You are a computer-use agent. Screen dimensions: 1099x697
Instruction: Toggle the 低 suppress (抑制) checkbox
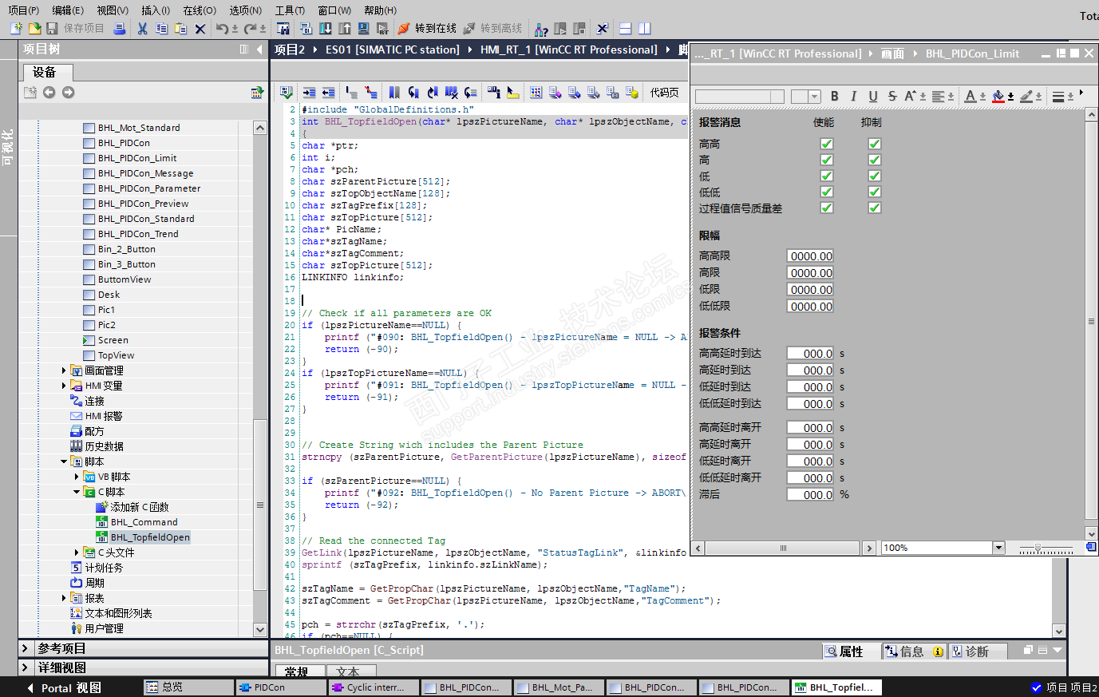[x=875, y=176]
